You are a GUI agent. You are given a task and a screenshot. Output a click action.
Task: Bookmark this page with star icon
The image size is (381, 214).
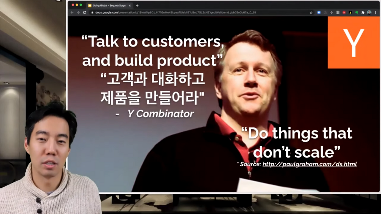(311, 13)
